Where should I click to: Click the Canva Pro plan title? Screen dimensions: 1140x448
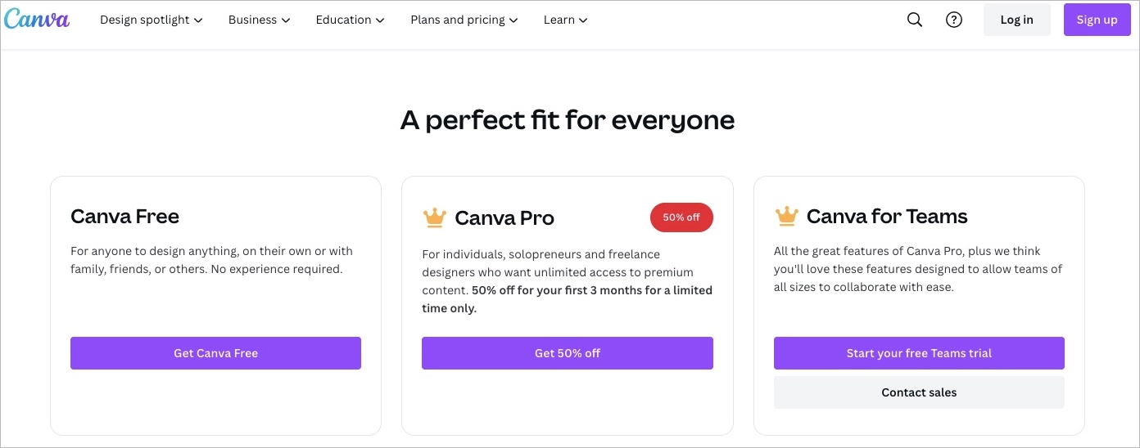(x=504, y=218)
